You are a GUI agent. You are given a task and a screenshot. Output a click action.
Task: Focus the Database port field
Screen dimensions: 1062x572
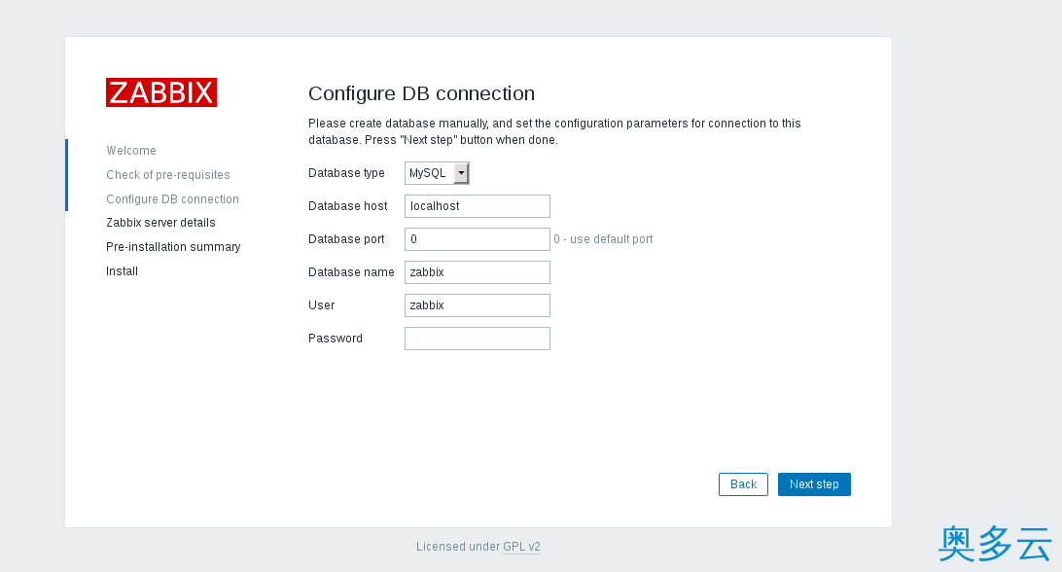coord(477,239)
